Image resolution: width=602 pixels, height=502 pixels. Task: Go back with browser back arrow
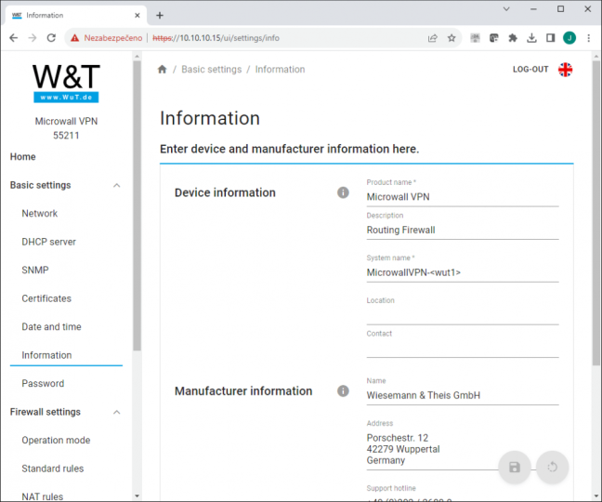13,37
